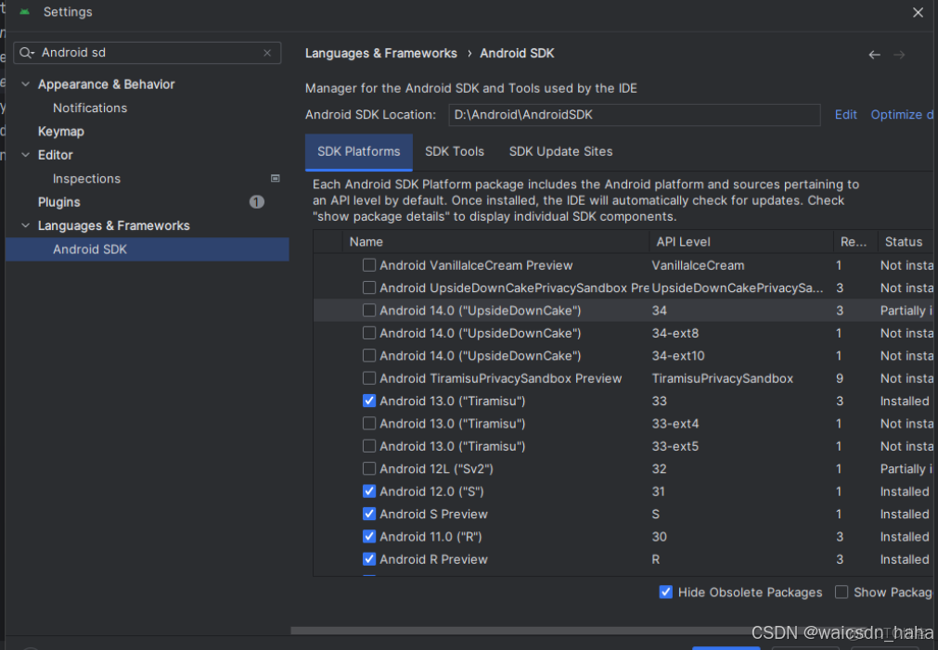Screen dimensions: 938x650
Task: Enable Show Package Details
Action: point(842,592)
